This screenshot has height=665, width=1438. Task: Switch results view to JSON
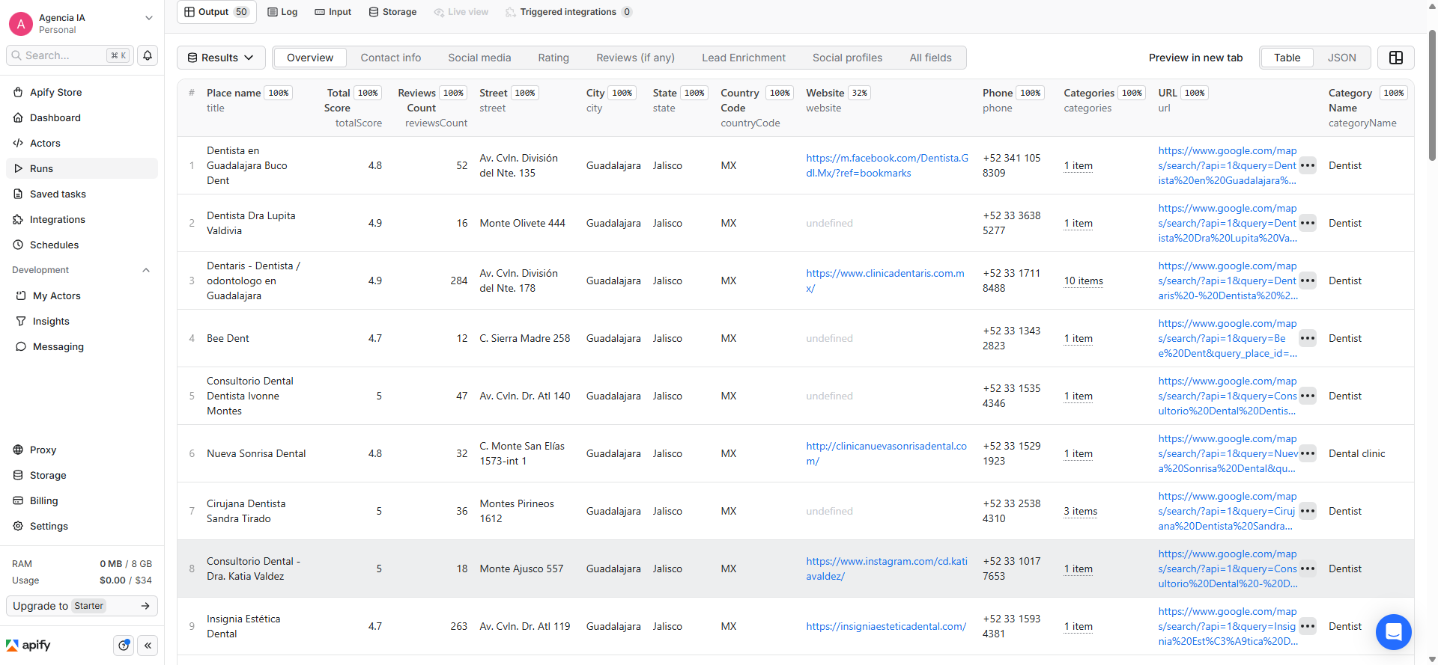pyautogui.click(x=1341, y=58)
